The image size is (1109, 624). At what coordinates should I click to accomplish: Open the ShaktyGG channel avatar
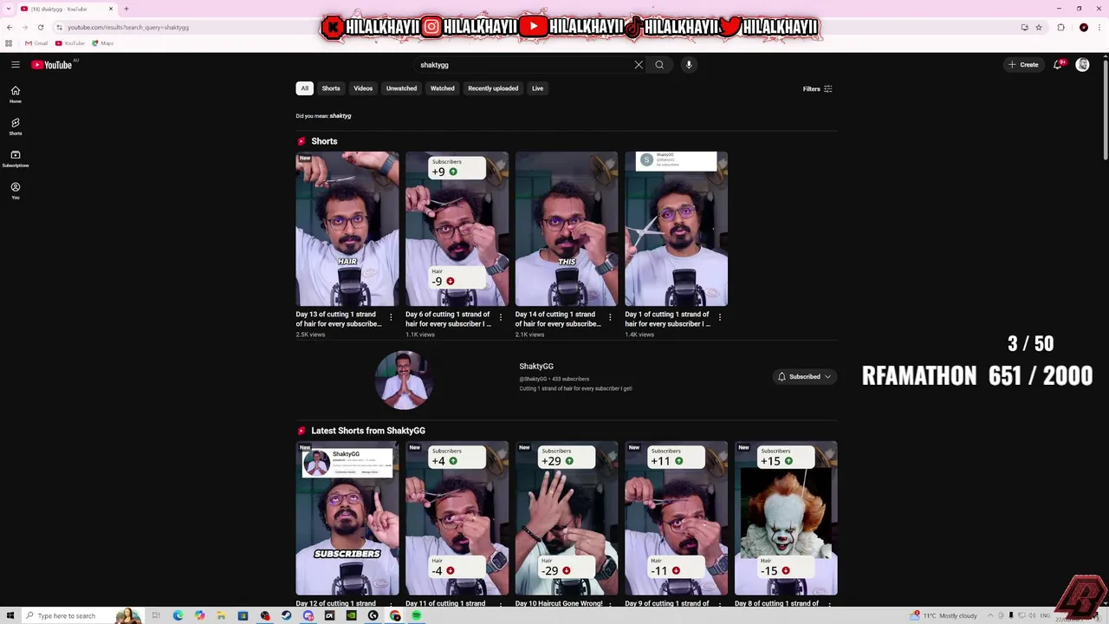(403, 380)
